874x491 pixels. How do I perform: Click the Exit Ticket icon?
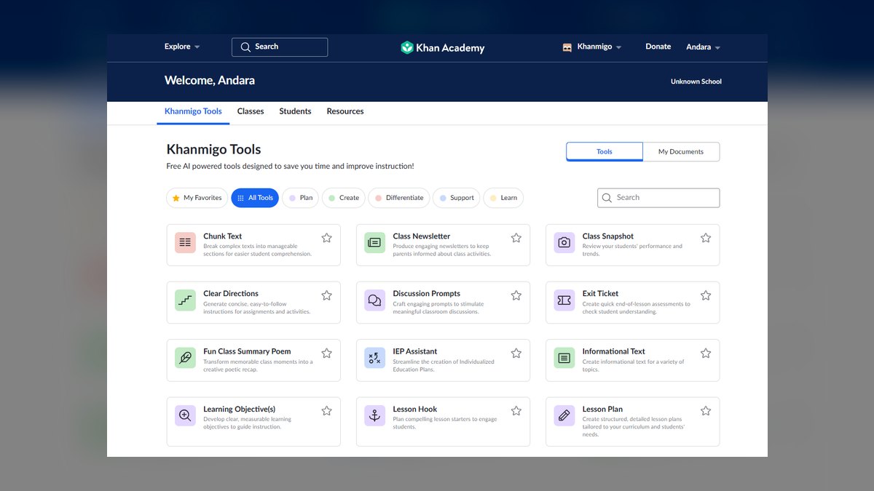pos(564,300)
